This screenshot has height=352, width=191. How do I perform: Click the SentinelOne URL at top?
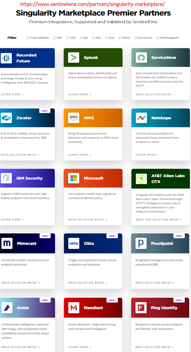click(x=93, y=4)
